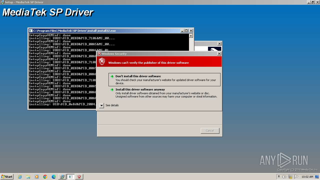Viewport: 320px width, 180px height.
Task: Click green arrow next to Don't install
Action: [x=112, y=76]
